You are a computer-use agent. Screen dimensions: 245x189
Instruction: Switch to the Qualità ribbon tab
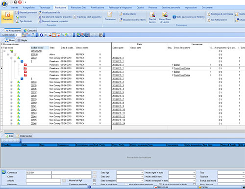pyautogui.click(x=140, y=7)
